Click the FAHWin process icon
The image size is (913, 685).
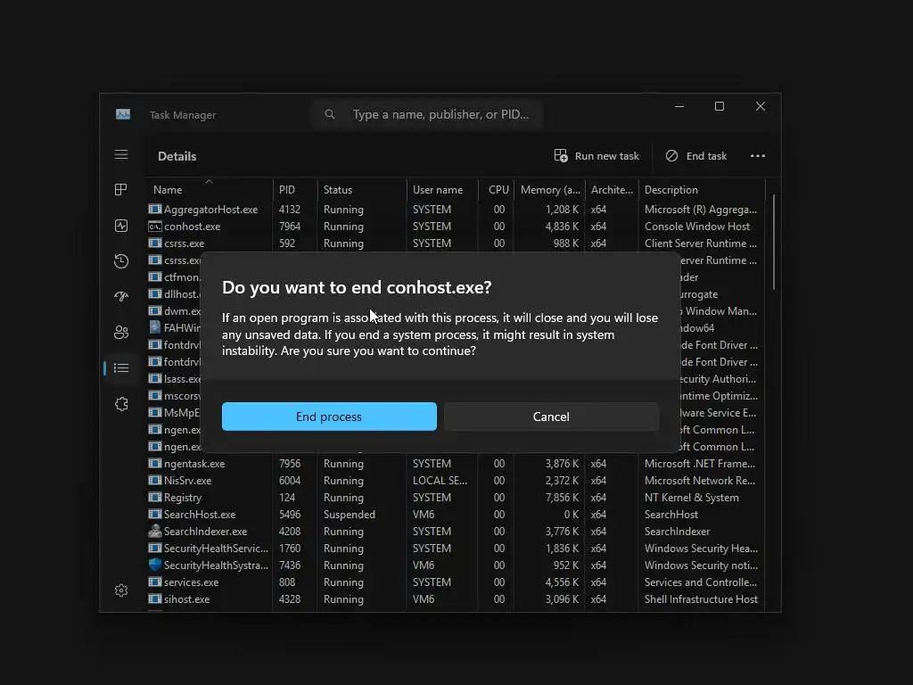pyautogui.click(x=154, y=327)
